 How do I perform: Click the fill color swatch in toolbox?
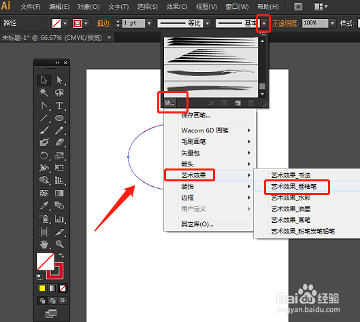pyautogui.click(x=46, y=262)
